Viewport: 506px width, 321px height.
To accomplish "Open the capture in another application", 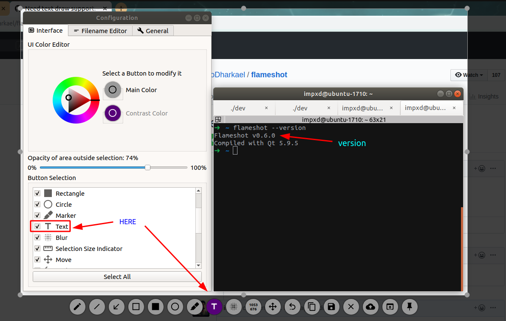I will click(x=390, y=307).
